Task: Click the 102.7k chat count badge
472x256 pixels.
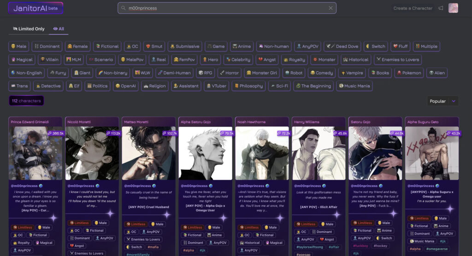Action: coord(170,133)
